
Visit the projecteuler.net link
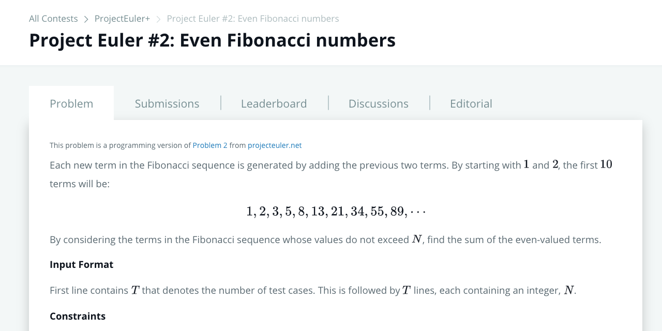[275, 145]
